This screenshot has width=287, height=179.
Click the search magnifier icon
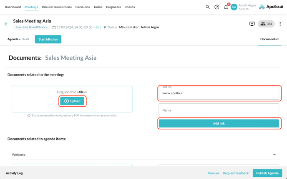coord(207,7)
